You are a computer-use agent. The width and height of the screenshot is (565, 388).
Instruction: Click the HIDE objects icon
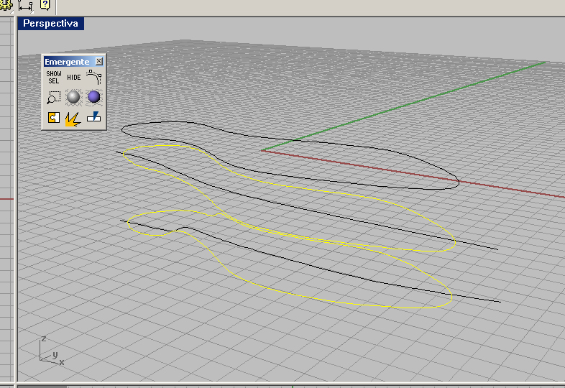tap(74, 78)
